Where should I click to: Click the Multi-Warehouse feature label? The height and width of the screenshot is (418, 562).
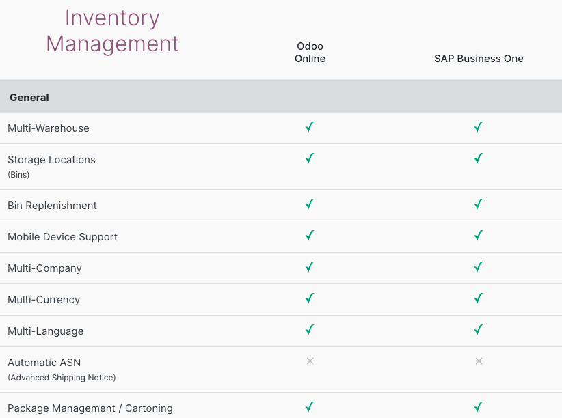(x=49, y=128)
